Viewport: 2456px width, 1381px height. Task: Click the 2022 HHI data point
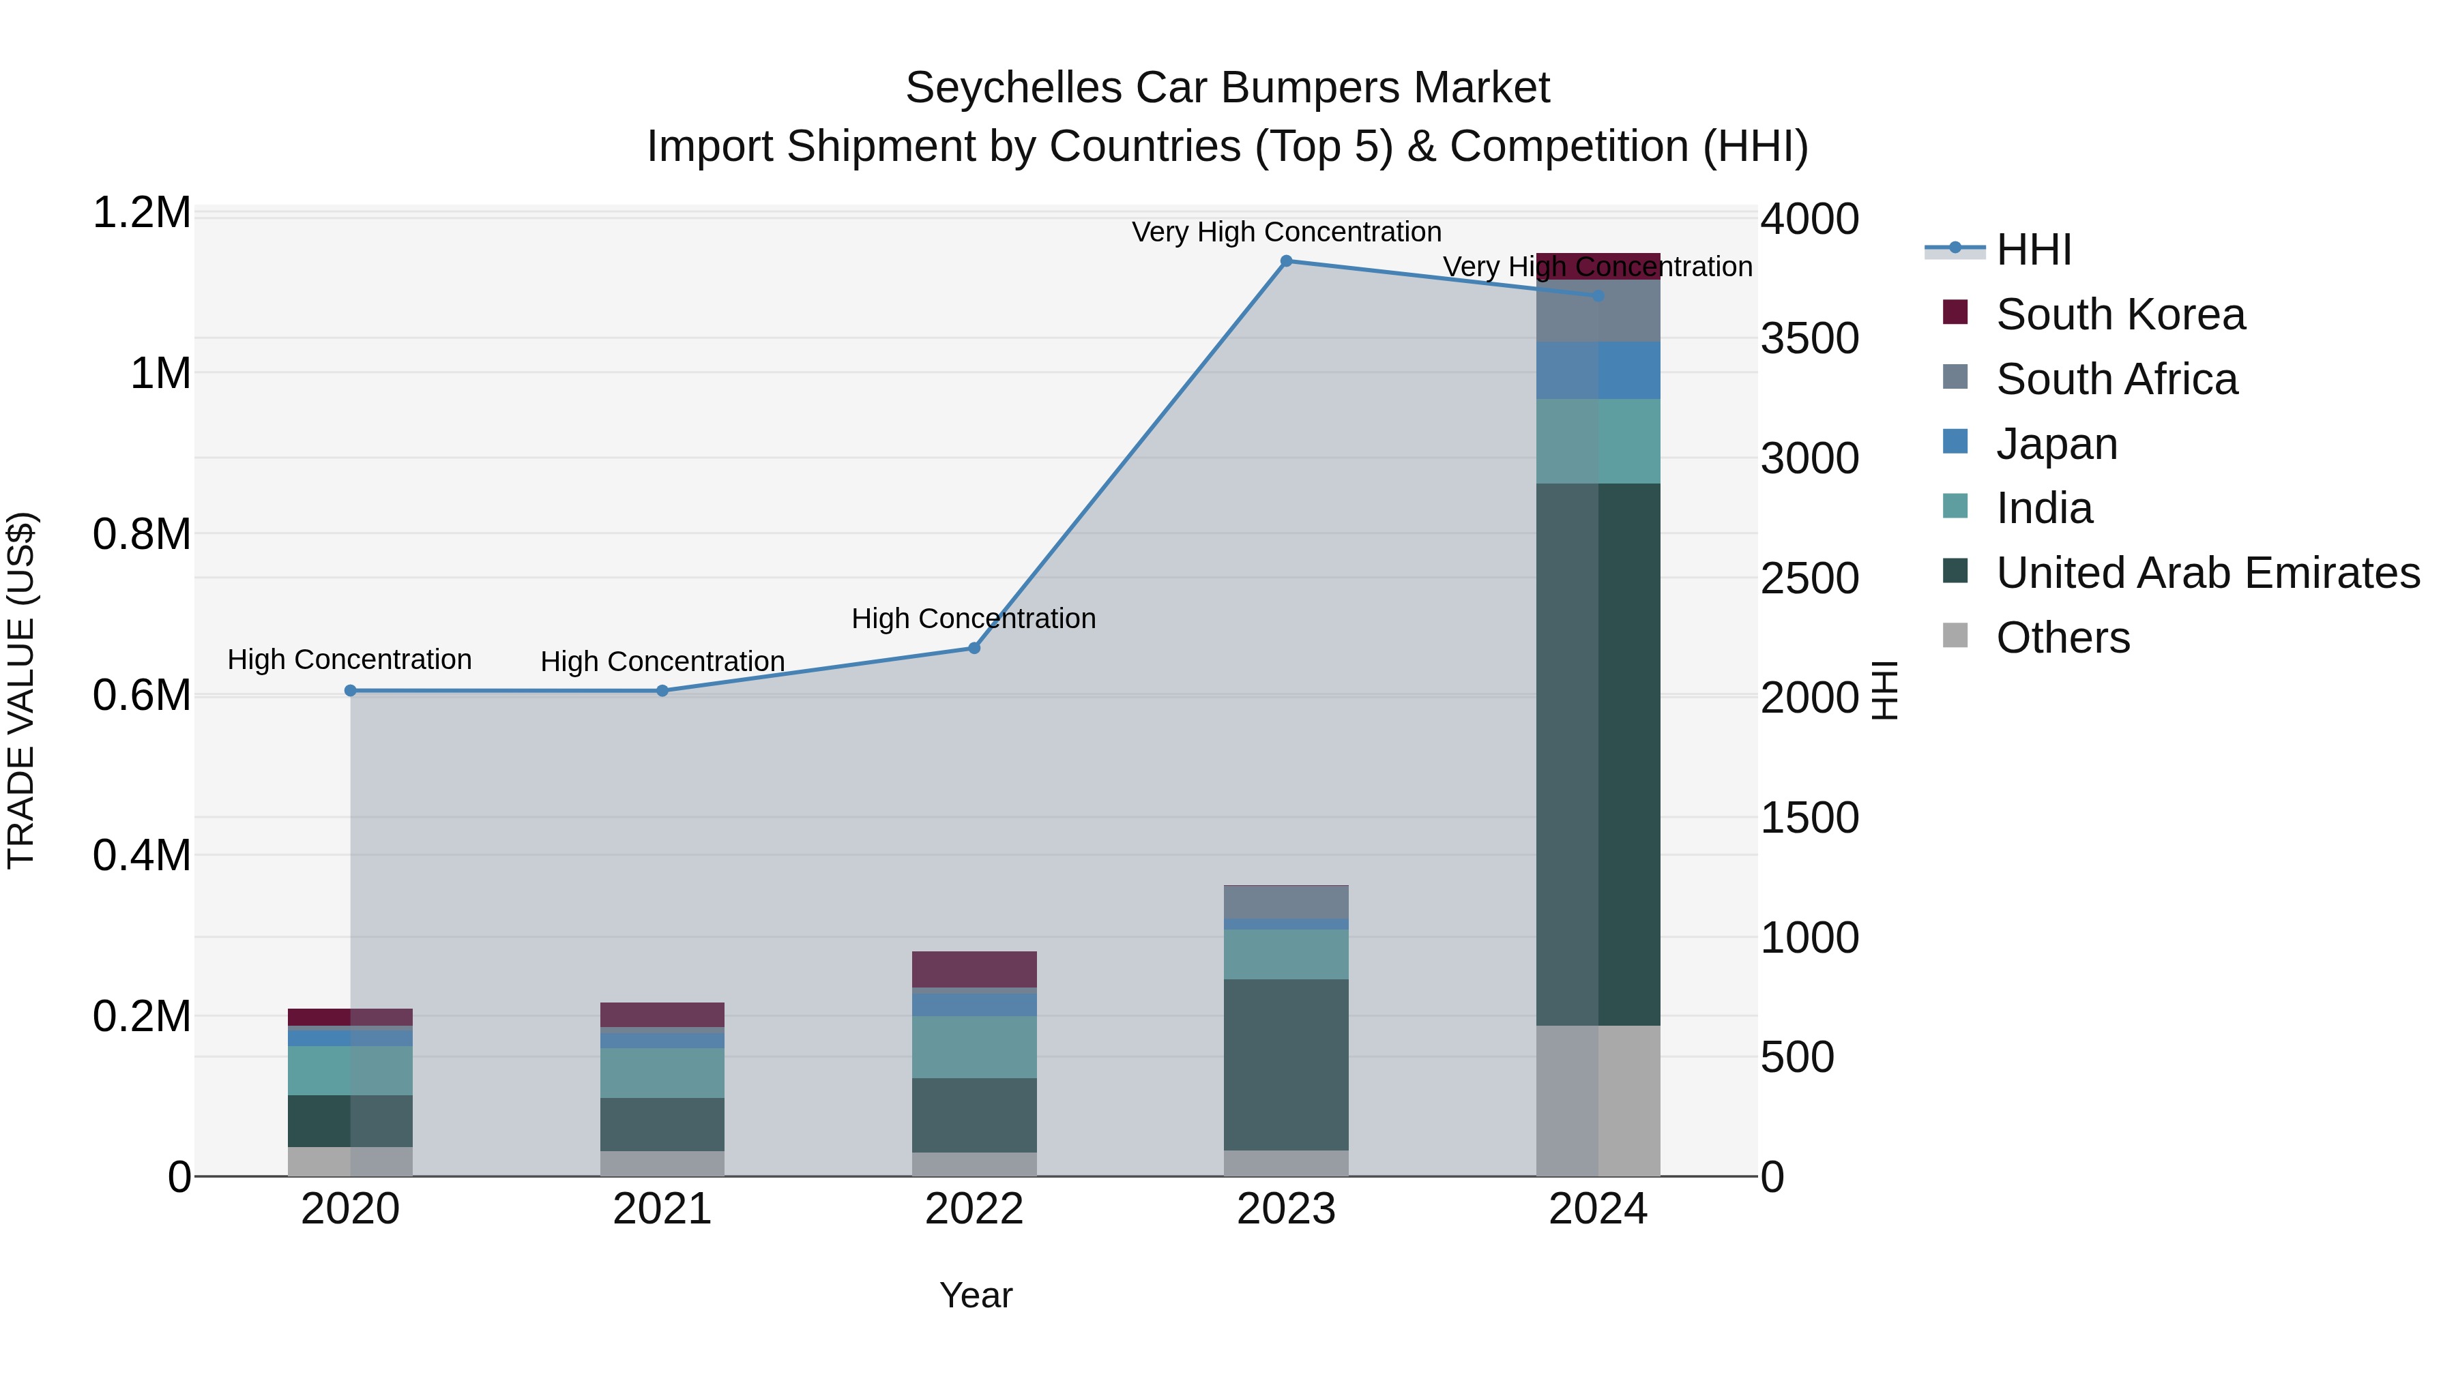(x=974, y=648)
